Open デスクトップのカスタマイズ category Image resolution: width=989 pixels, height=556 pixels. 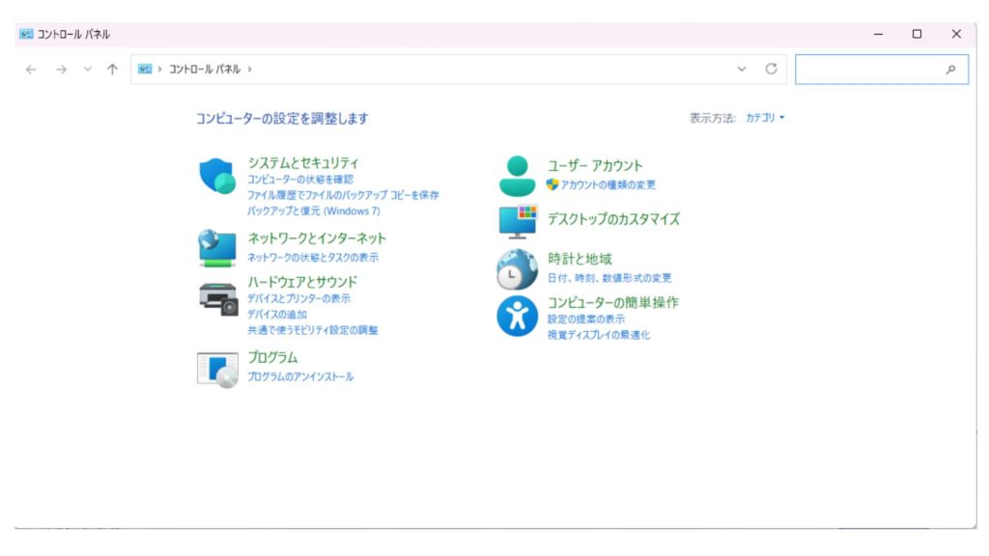613,219
